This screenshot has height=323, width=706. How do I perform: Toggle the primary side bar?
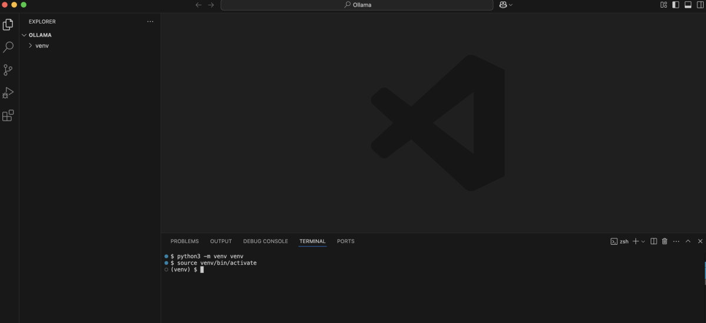pyautogui.click(x=675, y=5)
